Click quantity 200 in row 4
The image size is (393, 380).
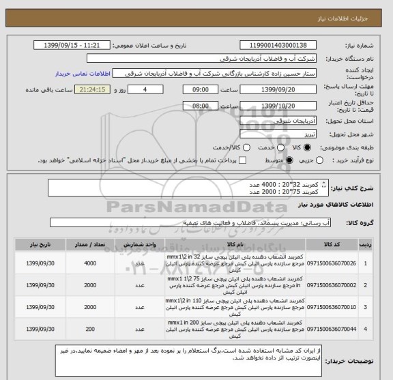pos(90,329)
